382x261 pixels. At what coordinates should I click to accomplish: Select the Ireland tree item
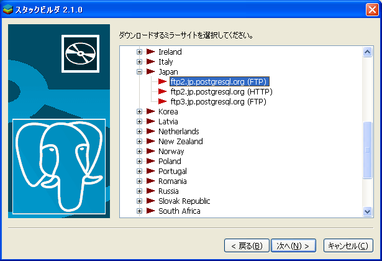click(170, 52)
